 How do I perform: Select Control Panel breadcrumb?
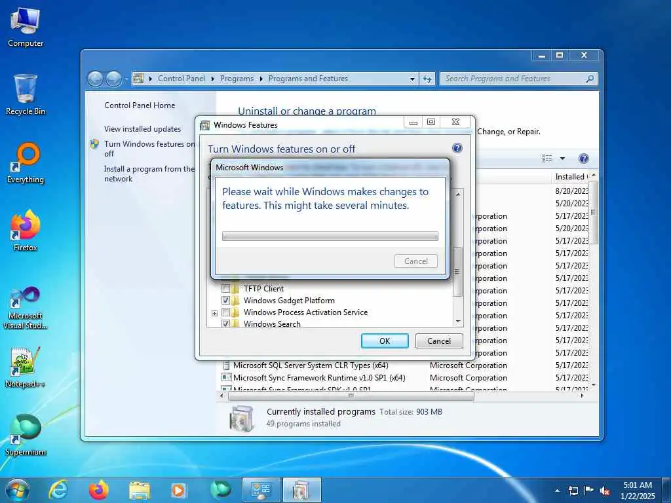181,79
